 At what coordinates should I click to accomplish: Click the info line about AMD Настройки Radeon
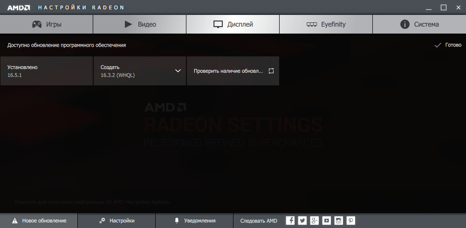(92, 202)
